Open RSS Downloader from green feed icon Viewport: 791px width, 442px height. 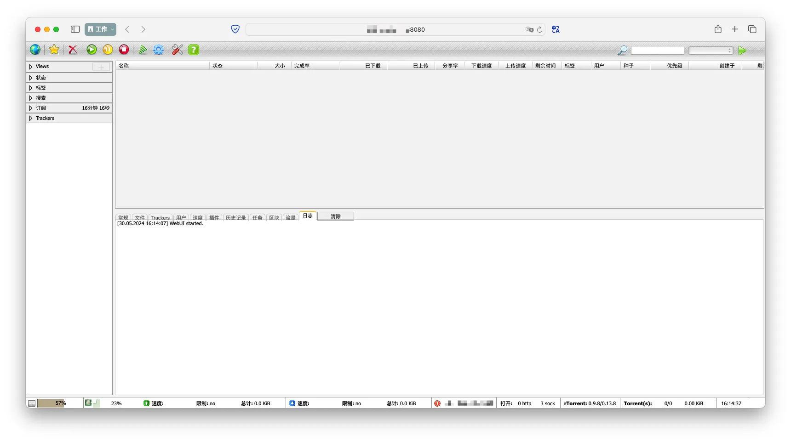[x=143, y=50]
